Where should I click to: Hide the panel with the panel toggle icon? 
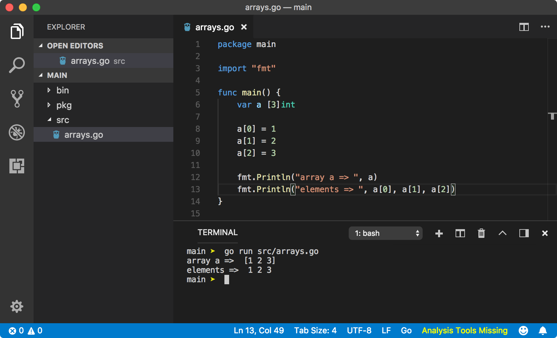point(524,233)
